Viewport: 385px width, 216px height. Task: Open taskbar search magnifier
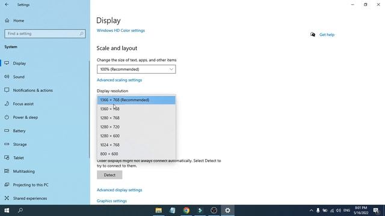click(x=20, y=211)
